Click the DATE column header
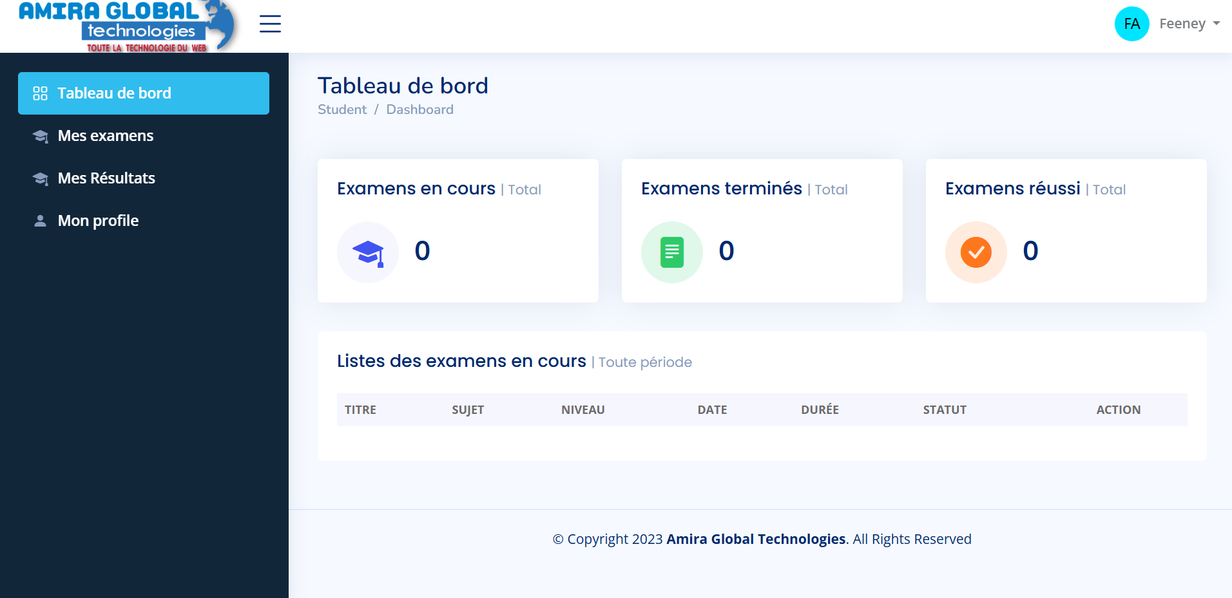The width and height of the screenshot is (1232, 598). (x=712, y=409)
